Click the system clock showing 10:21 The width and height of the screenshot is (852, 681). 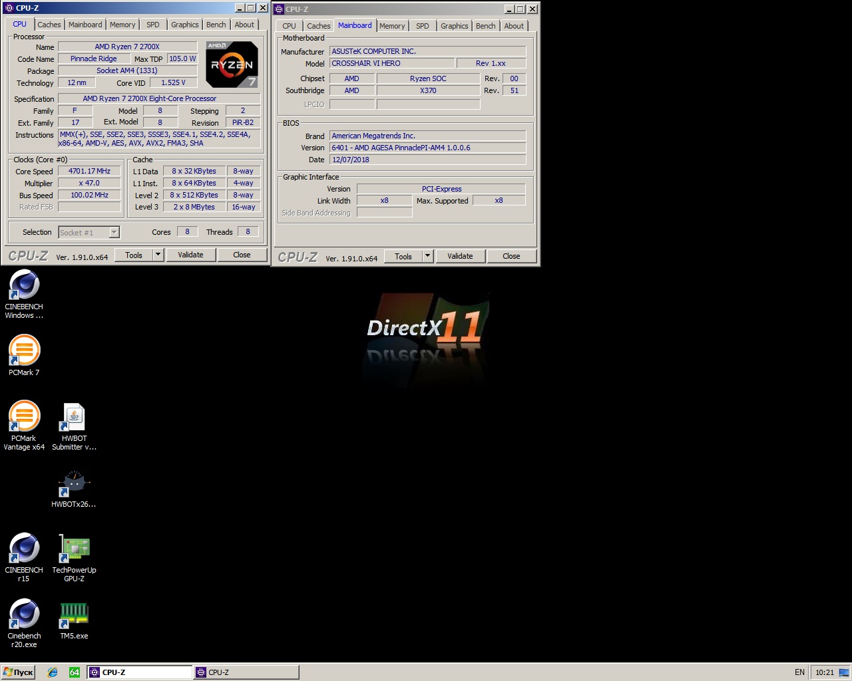click(x=825, y=672)
